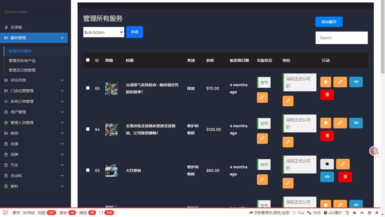Expand the 用户管理 sidebar menu
This screenshot has width=385, height=217.
pyautogui.click(x=34, y=112)
